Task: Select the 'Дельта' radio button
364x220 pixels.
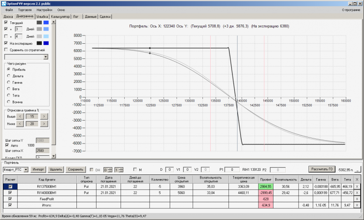Action: [9, 76]
